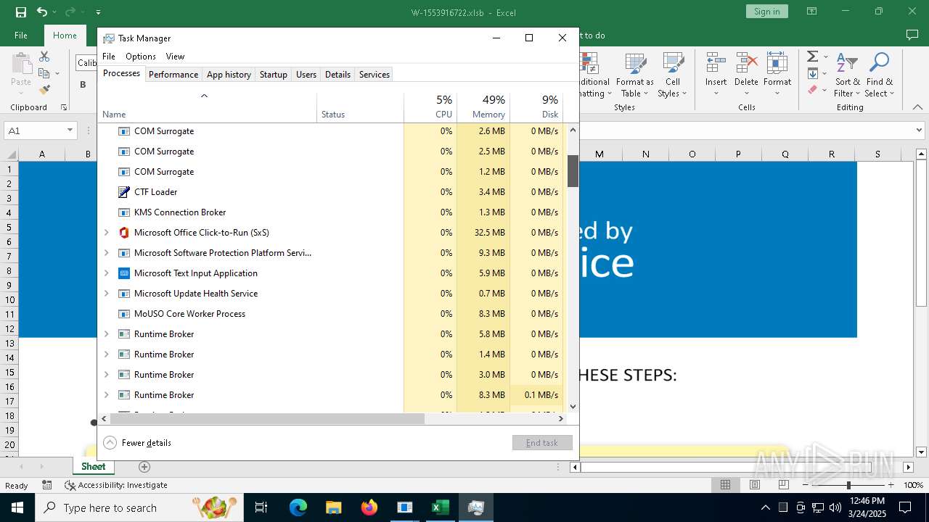Screen dimensions: 929x522
Task: Click the Format Painter brush icon
Action: click(x=44, y=89)
